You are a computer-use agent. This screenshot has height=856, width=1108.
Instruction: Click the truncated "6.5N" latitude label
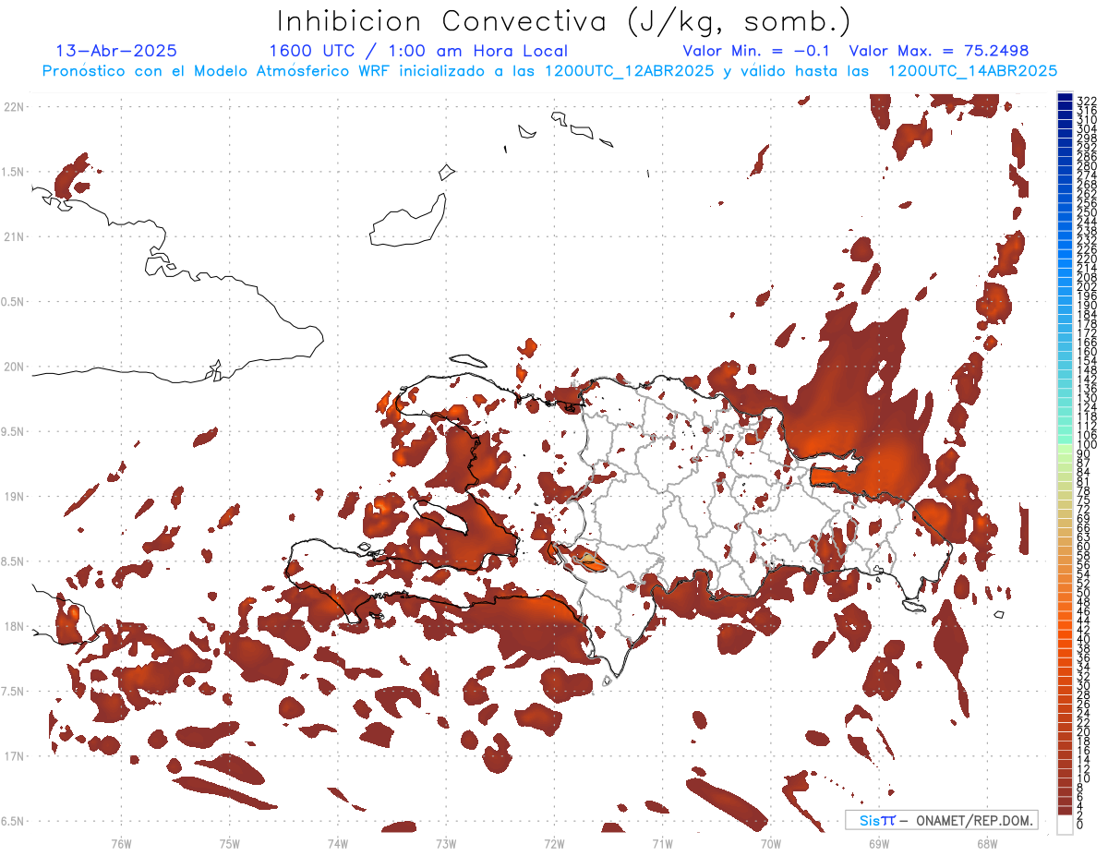(13, 821)
